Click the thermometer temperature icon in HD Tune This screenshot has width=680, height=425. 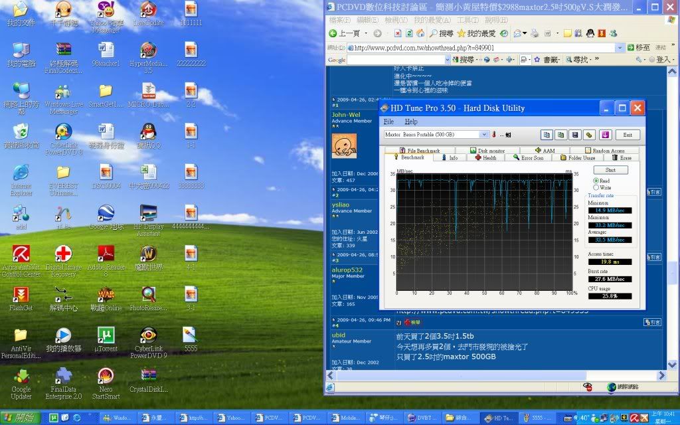(x=493, y=135)
